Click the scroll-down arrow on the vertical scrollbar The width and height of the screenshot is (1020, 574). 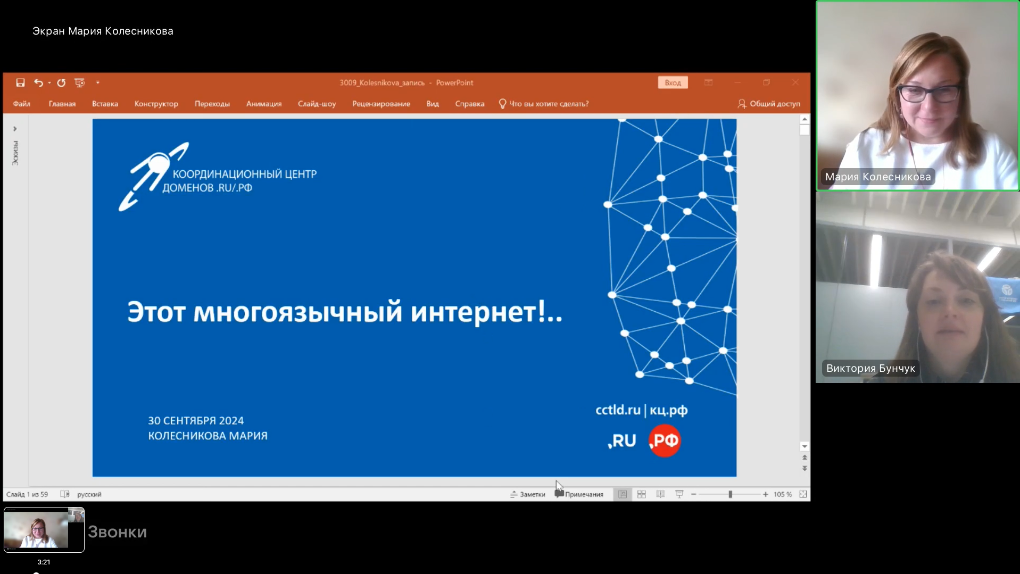point(805,447)
